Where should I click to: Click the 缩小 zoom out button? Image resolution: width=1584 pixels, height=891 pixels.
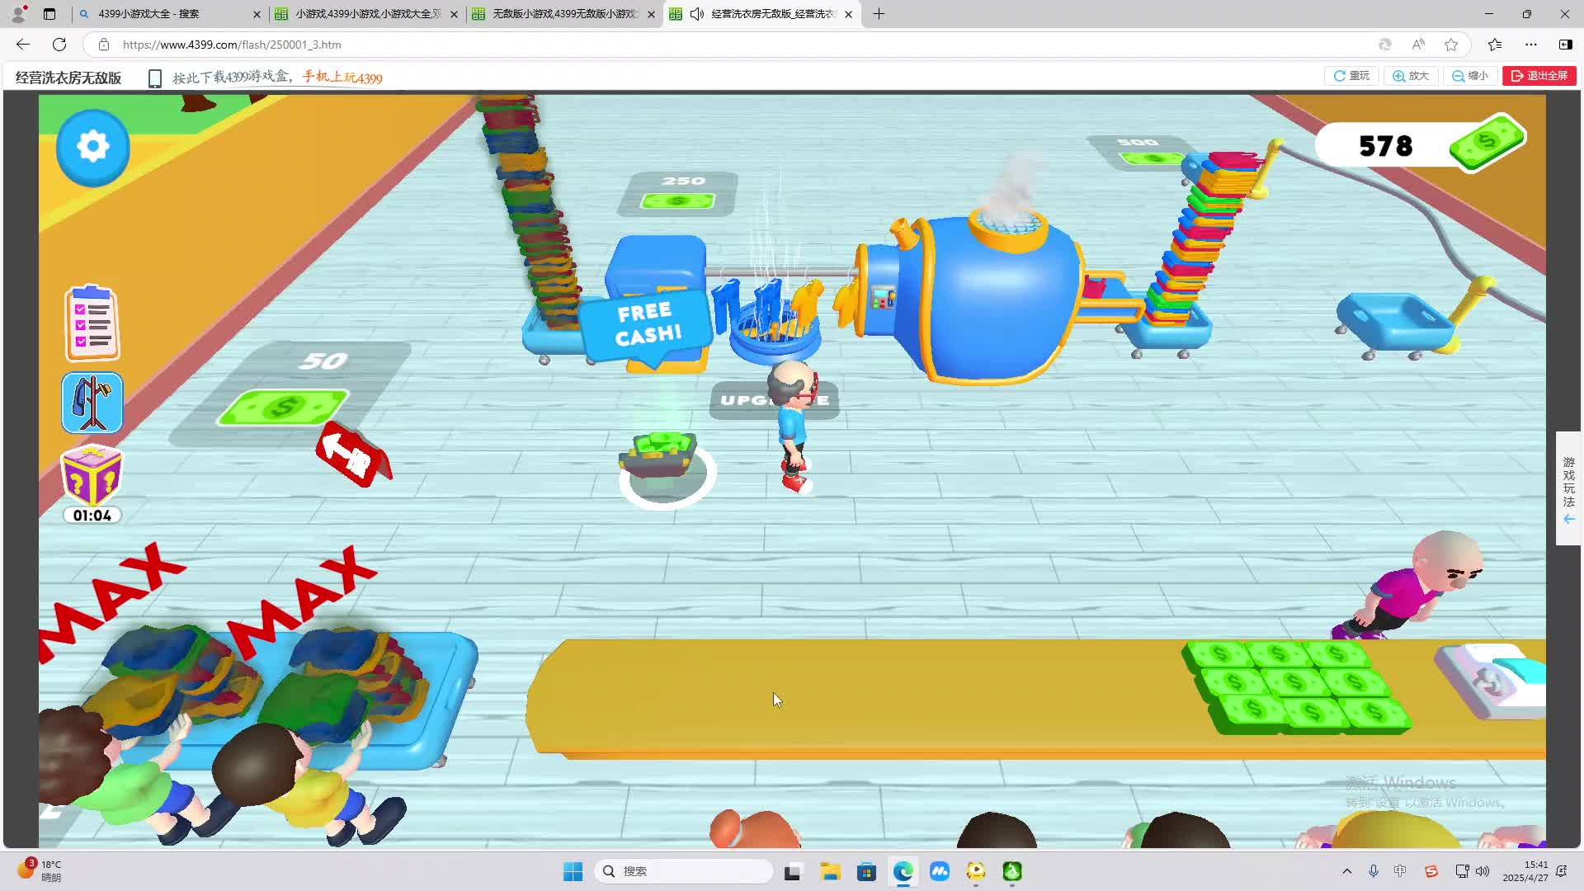[1470, 76]
